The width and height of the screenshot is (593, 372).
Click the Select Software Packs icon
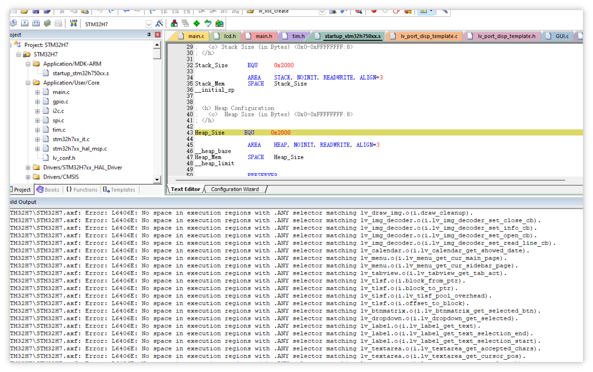208,24
